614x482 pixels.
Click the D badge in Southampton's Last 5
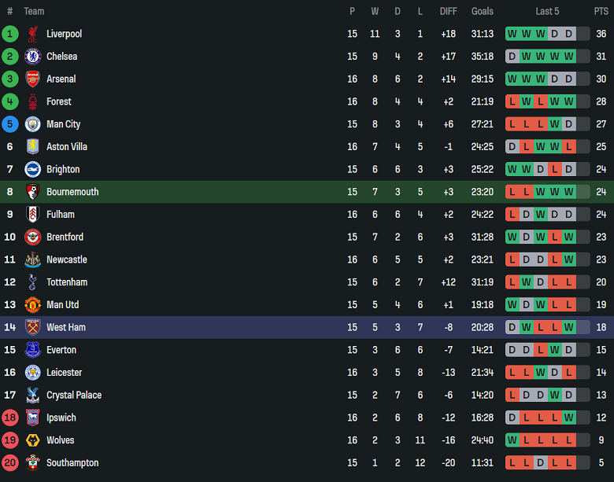coord(541,463)
